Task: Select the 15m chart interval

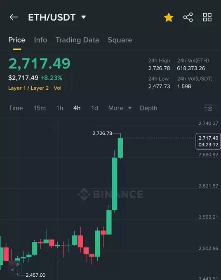Action: tap(40, 108)
